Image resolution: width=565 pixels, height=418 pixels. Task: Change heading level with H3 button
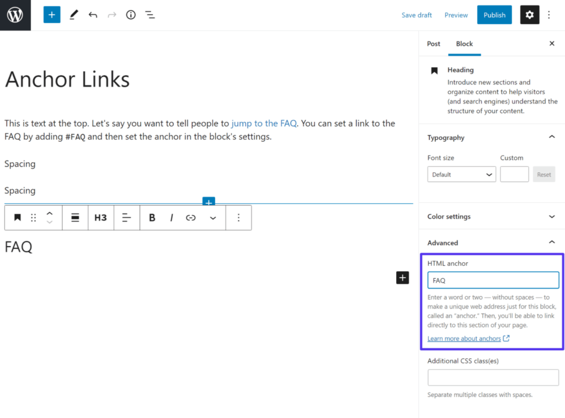[x=100, y=218]
